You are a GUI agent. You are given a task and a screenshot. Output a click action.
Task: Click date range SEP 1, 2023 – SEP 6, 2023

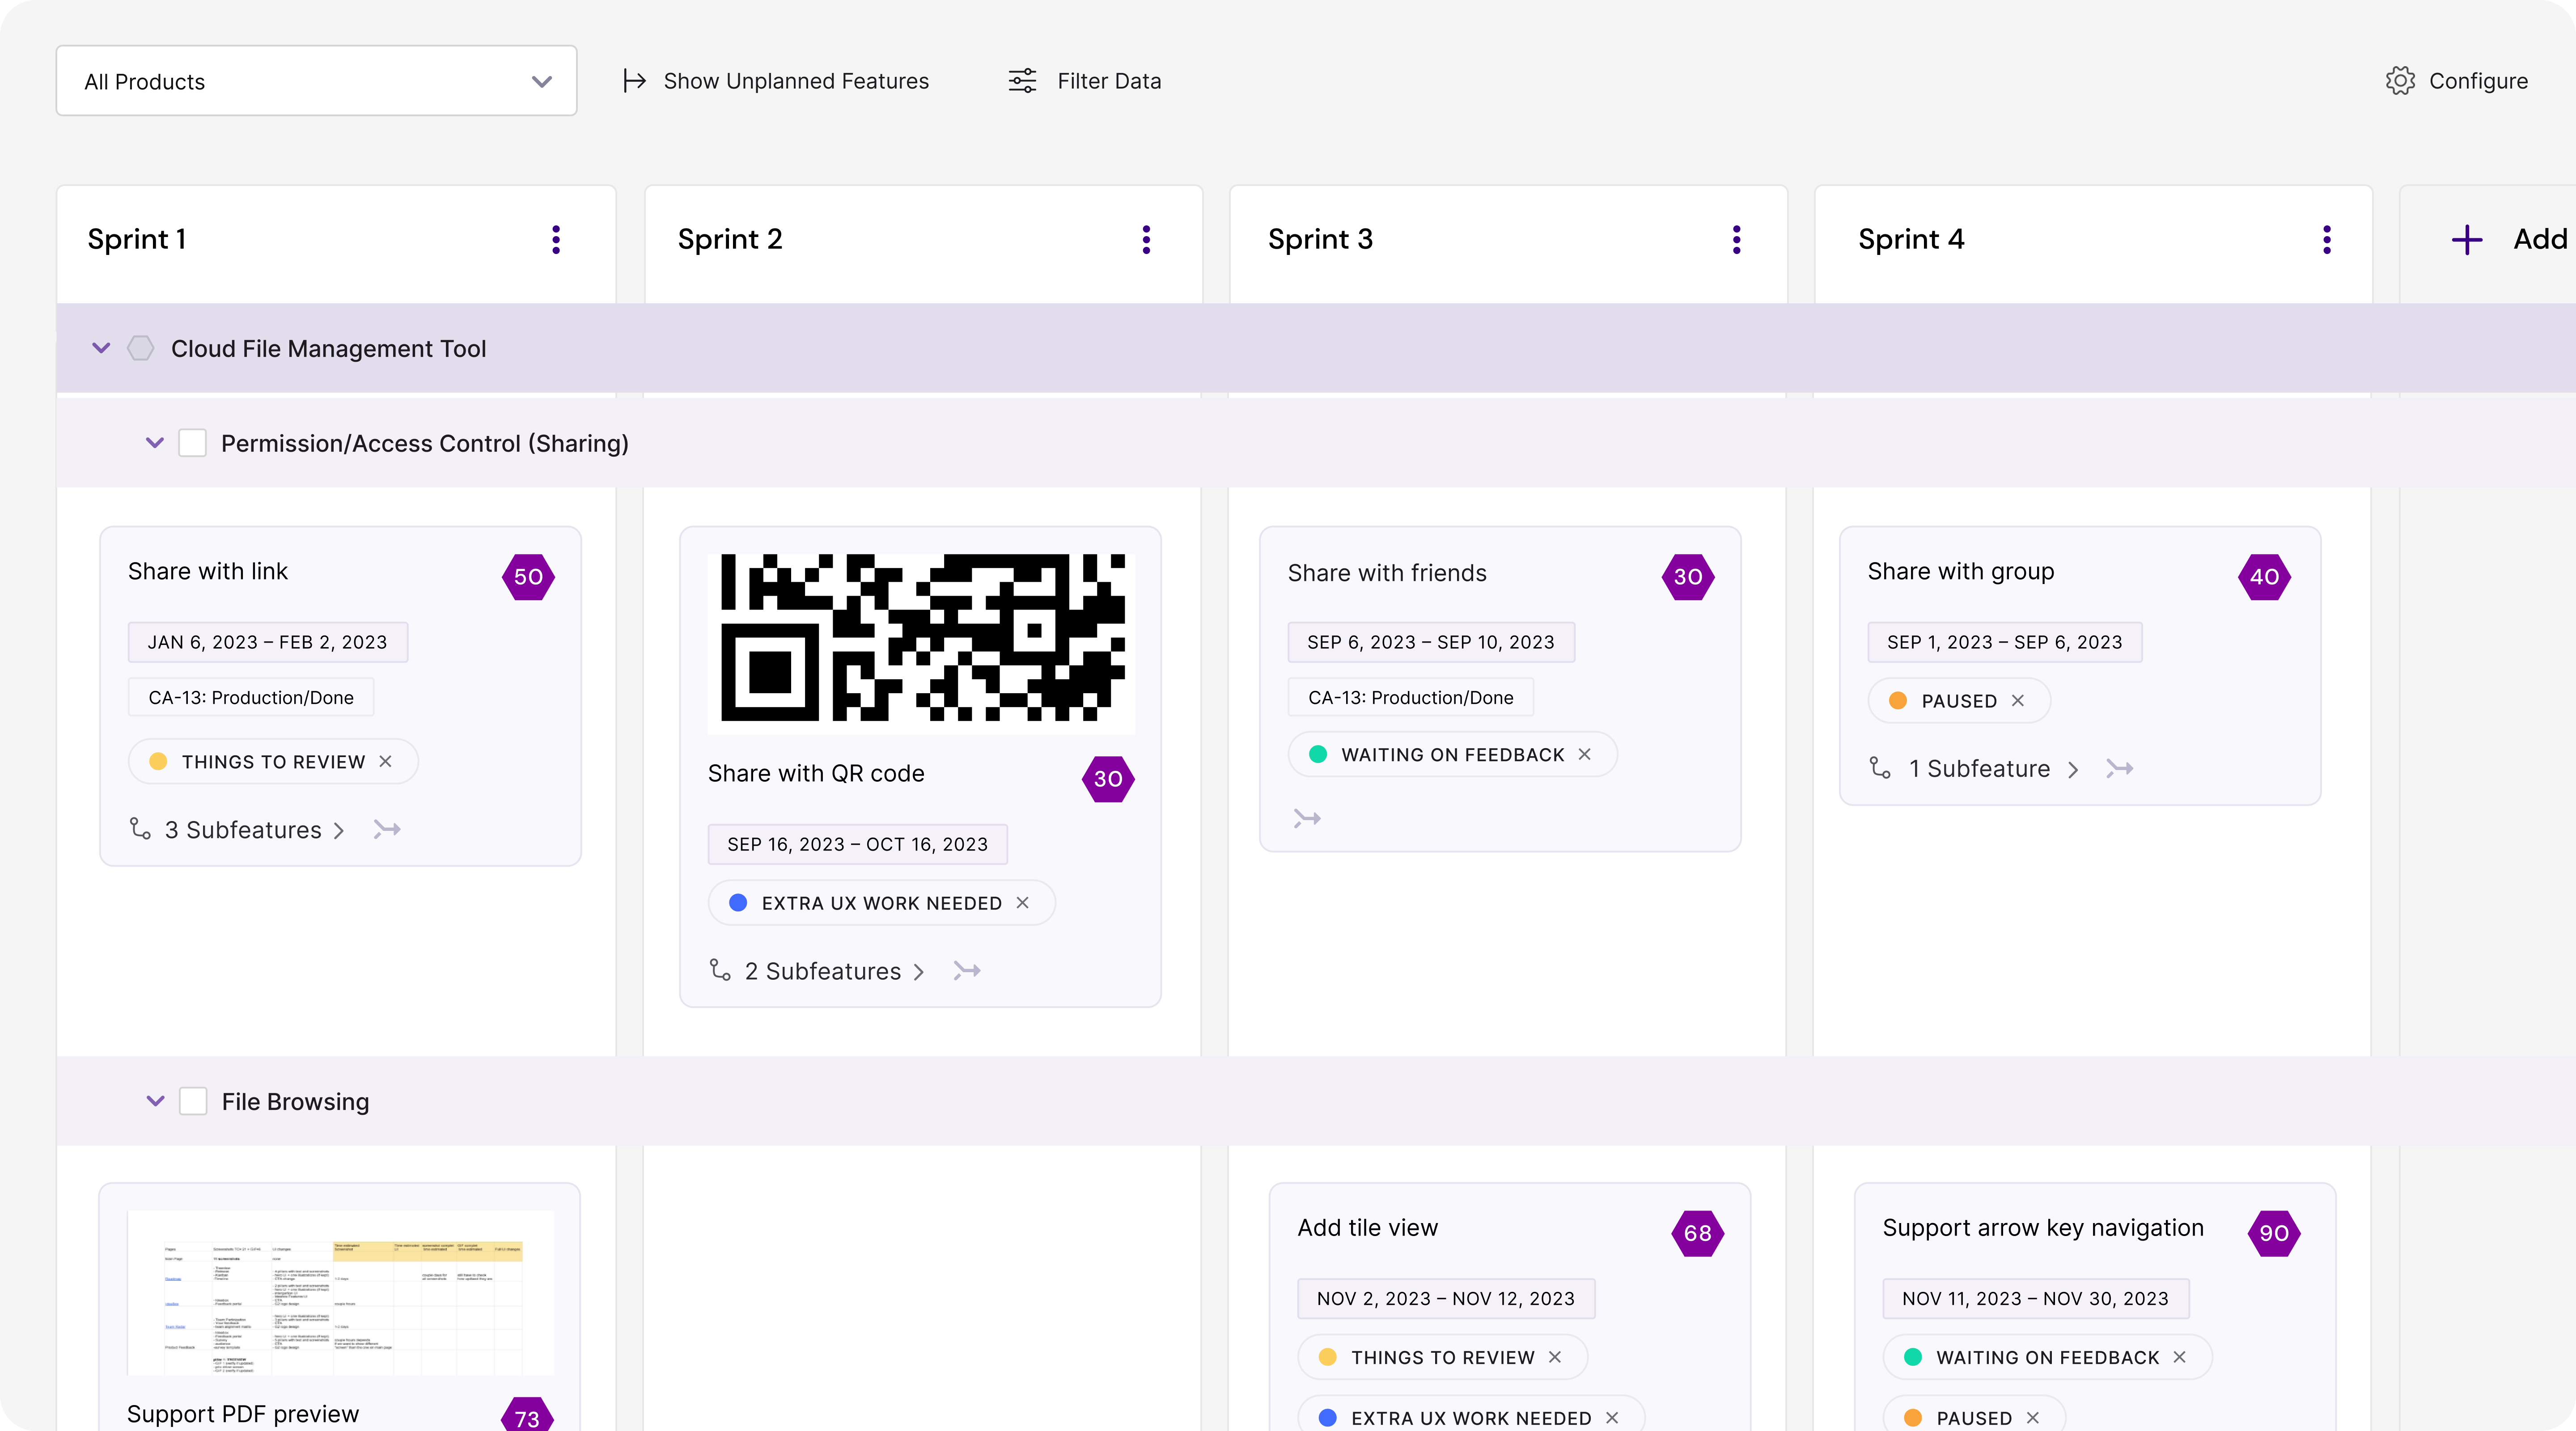point(2004,642)
